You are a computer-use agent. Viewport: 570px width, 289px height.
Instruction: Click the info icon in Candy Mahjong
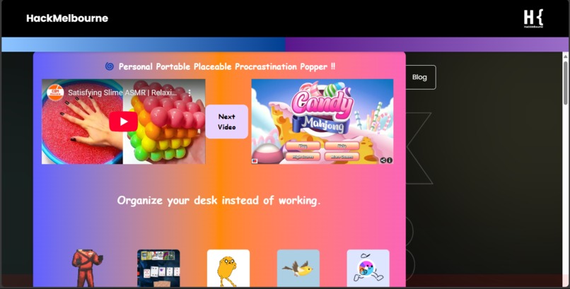point(390,160)
